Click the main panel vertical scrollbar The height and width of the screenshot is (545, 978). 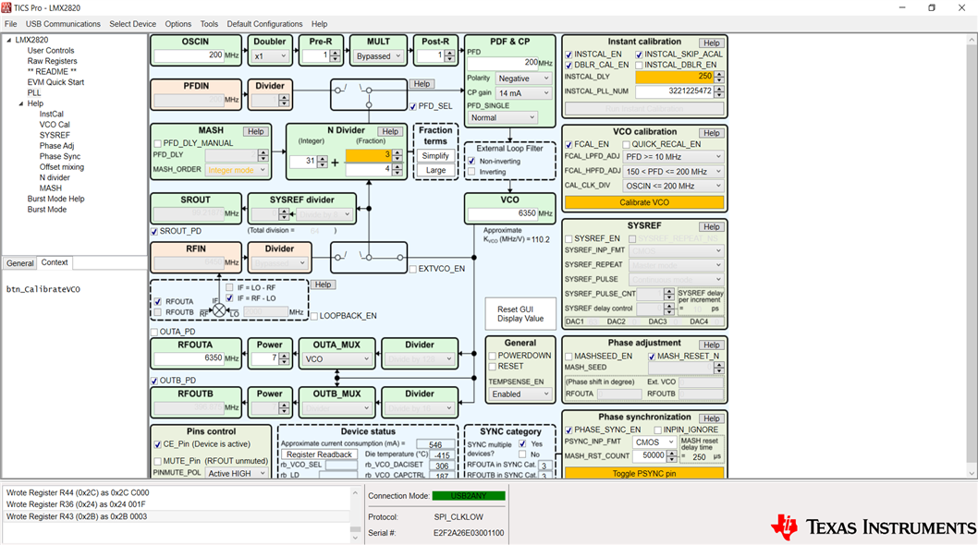click(x=972, y=256)
